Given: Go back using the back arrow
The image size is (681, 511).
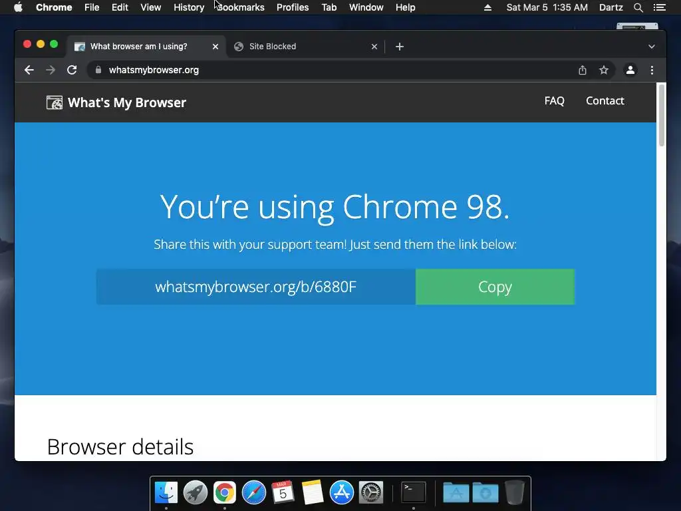Looking at the screenshot, I should click(29, 70).
